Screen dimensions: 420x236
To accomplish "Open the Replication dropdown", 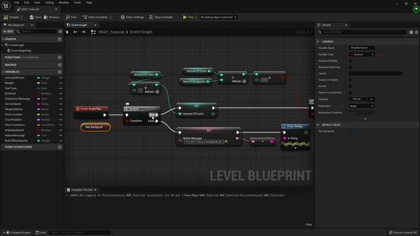I will pyautogui.click(x=362, y=106).
